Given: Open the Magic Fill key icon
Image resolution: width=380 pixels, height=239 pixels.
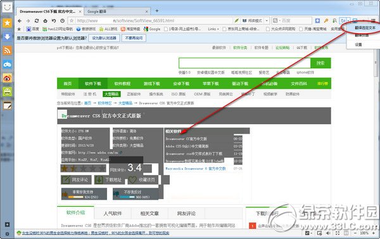Looking at the screenshot, I should pyautogui.click(x=326, y=21).
